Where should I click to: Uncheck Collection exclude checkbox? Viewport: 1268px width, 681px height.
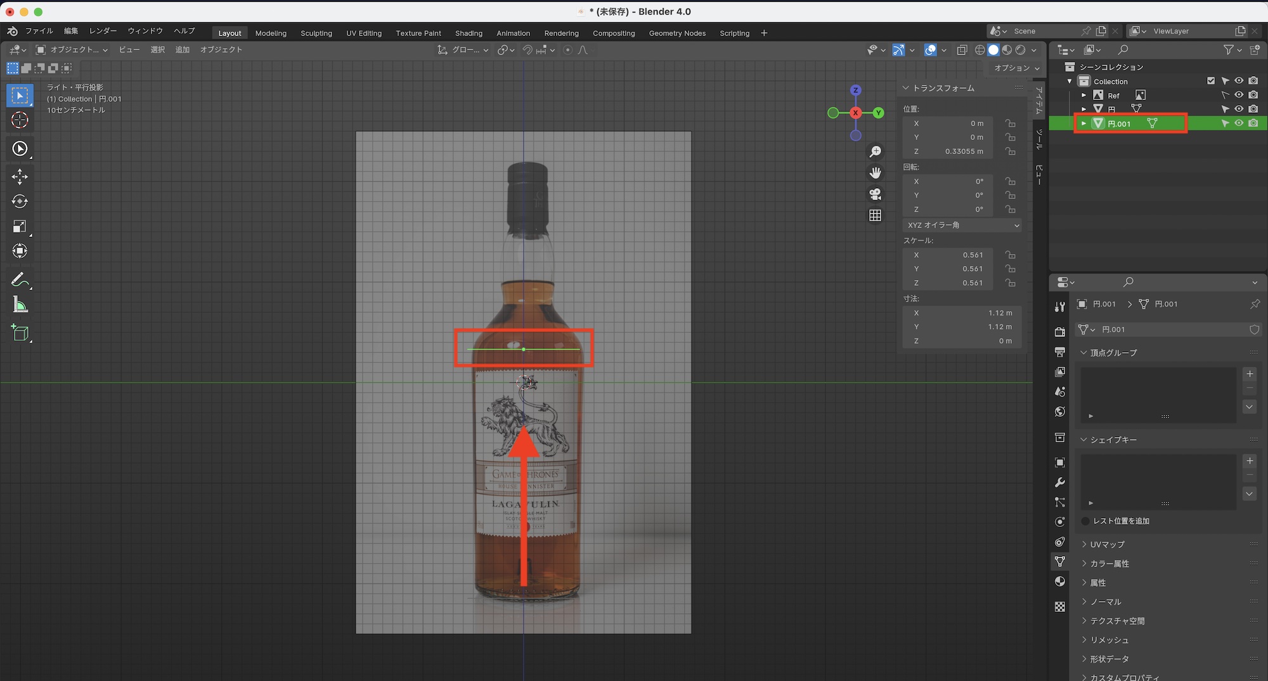(1211, 81)
